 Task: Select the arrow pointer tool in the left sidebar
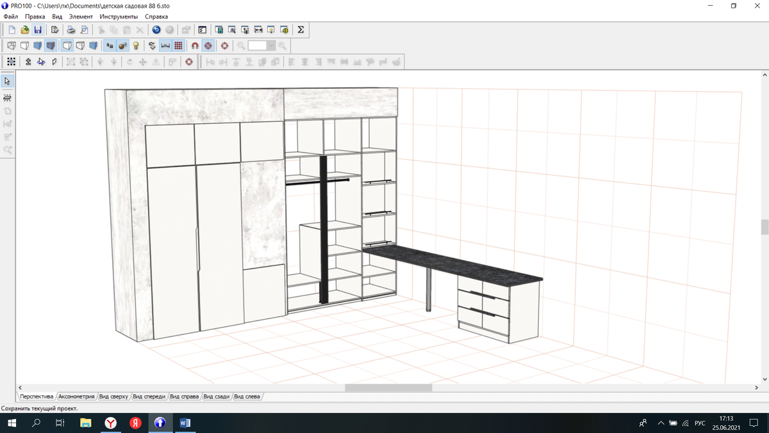point(7,81)
